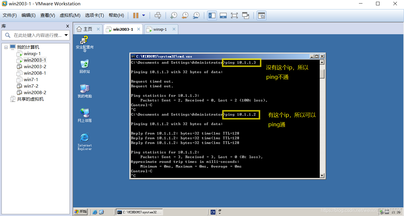Close the winxp-1 tab

click(174, 29)
